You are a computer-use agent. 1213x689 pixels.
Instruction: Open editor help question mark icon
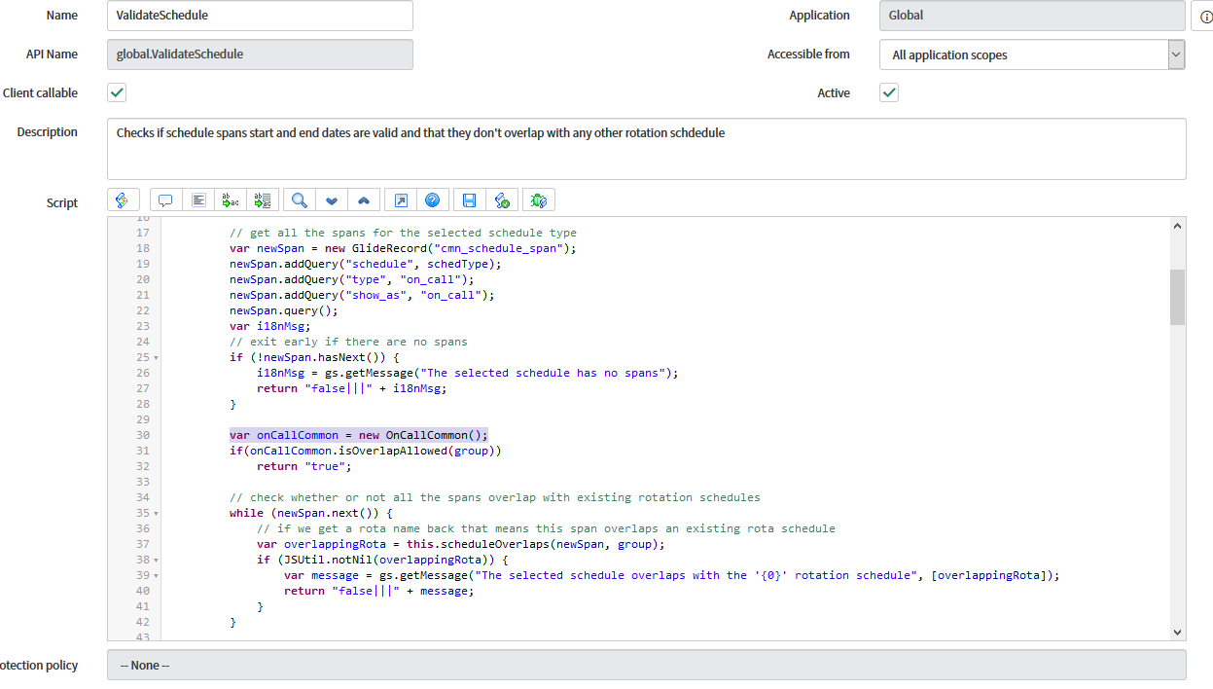point(432,200)
